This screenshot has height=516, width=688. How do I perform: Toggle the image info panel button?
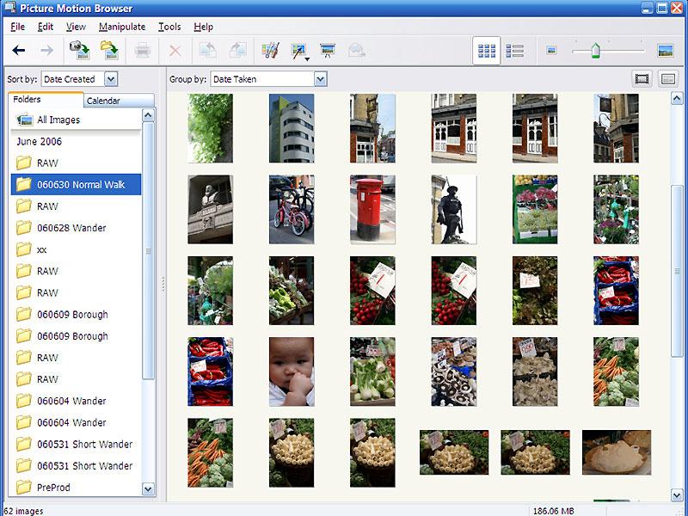[668, 79]
